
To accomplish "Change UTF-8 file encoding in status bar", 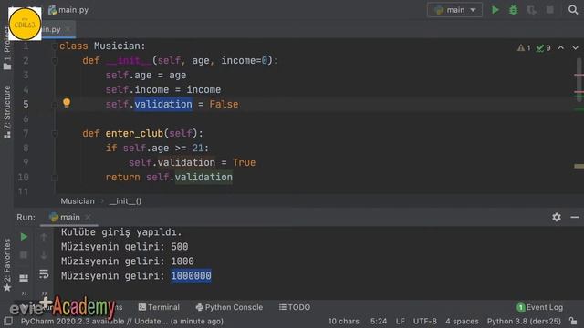I will 425,322.
